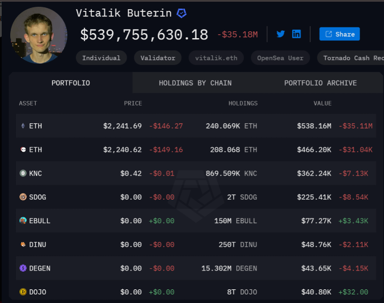Screen dimensions: 384x303
Task: Select the Individual tag
Action: [x=101, y=58]
